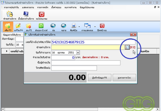The width and height of the screenshot is (161, 111).
Task: Click horizontal scrollbar right arrow
Action: coord(158,109)
